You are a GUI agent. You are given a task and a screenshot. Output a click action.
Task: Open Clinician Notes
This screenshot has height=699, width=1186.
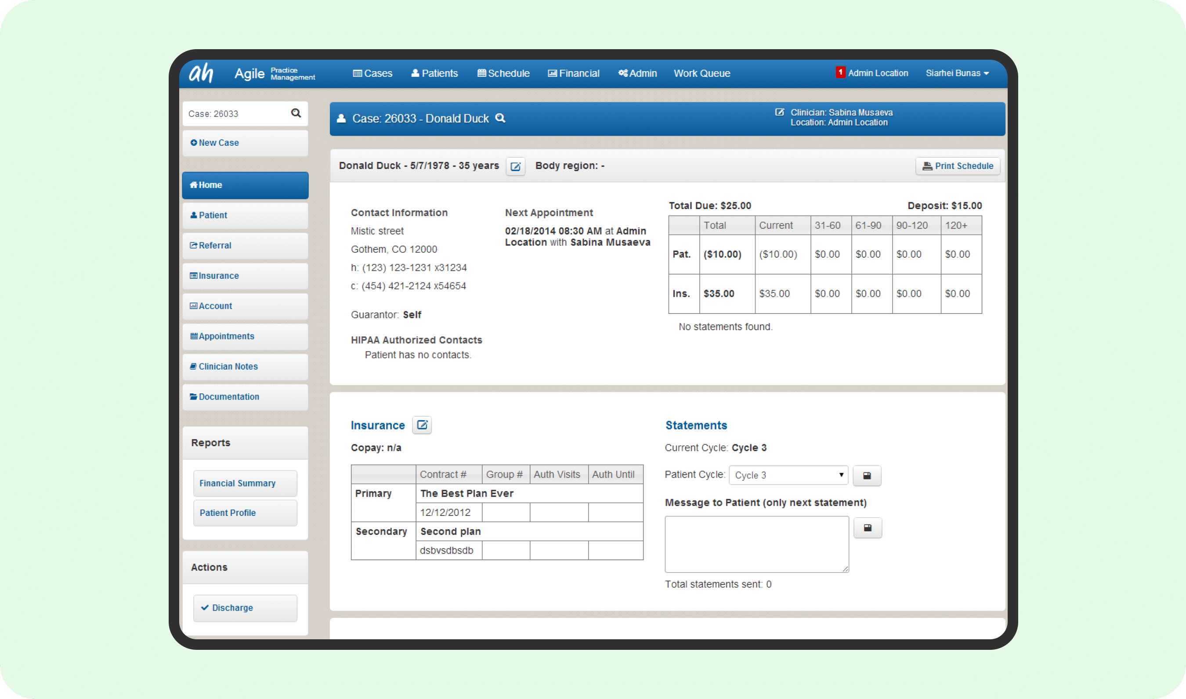pyautogui.click(x=245, y=367)
